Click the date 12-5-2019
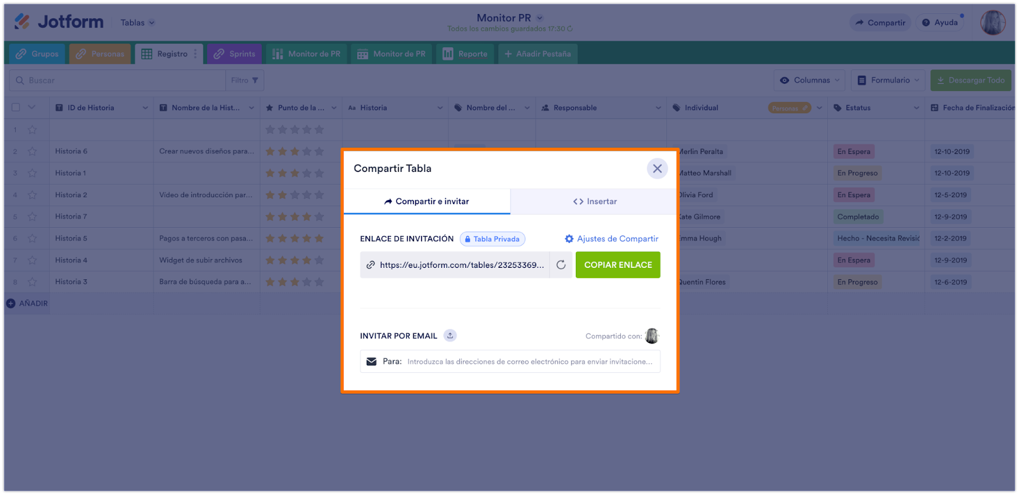The width and height of the screenshot is (1019, 495). click(x=950, y=195)
